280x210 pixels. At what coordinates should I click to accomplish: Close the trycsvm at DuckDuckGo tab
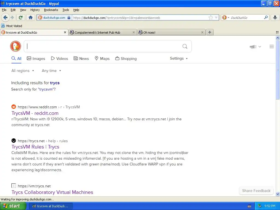click(65, 32)
